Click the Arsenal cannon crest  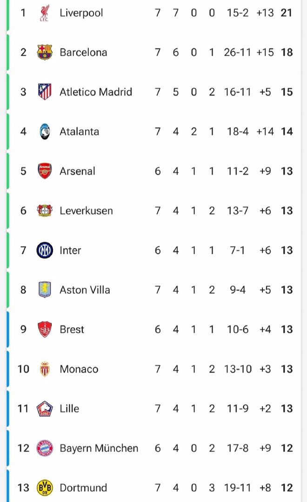pyautogui.click(x=45, y=171)
